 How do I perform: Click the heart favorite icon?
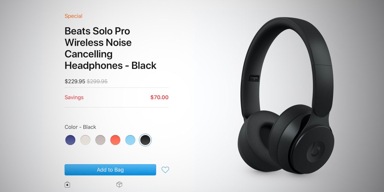pos(165,170)
